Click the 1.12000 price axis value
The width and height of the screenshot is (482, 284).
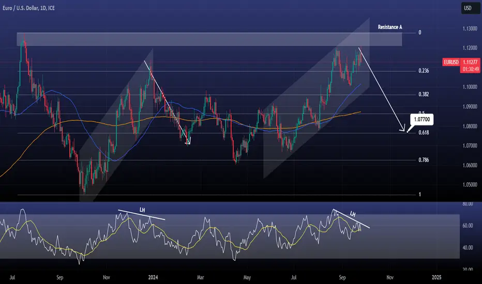(470, 48)
